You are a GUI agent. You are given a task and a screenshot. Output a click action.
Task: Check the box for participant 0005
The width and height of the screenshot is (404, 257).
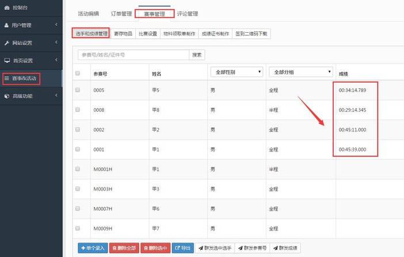[78, 90]
